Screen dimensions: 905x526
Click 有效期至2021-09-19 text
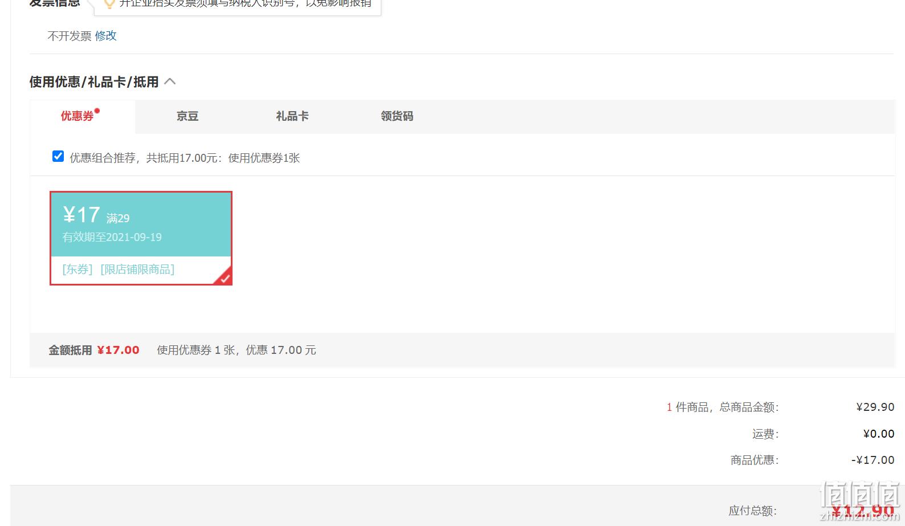pos(112,237)
